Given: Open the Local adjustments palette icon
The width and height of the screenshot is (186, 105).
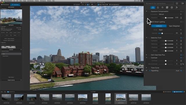Looking at the screenshot, I should (x=172, y=8).
